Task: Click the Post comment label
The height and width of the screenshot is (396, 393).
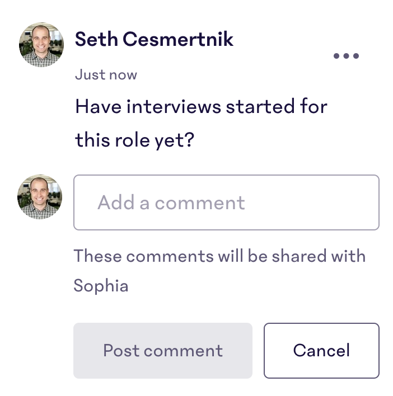Action: [x=163, y=351]
